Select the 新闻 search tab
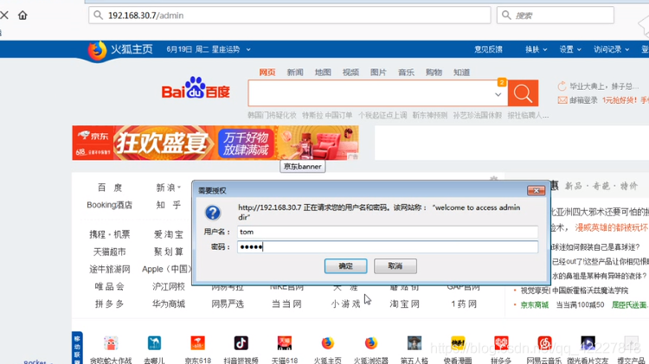This screenshot has width=649, height=364. click(x=295, y=73)
